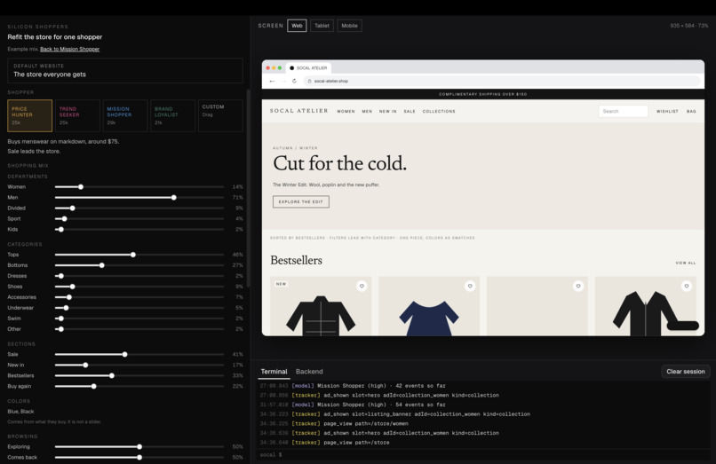Click the Tops category slider handle
The image size is (716, 464).
point(133,255)
